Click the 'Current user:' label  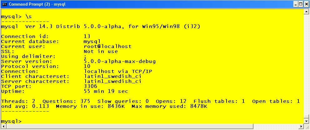[23, 46]
